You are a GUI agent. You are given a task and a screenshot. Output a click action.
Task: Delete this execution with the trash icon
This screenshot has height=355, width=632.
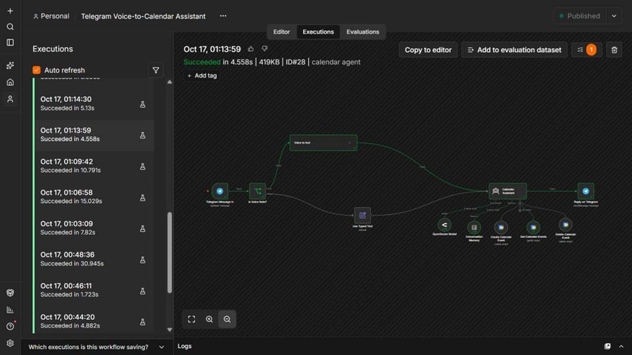(614, 50)
